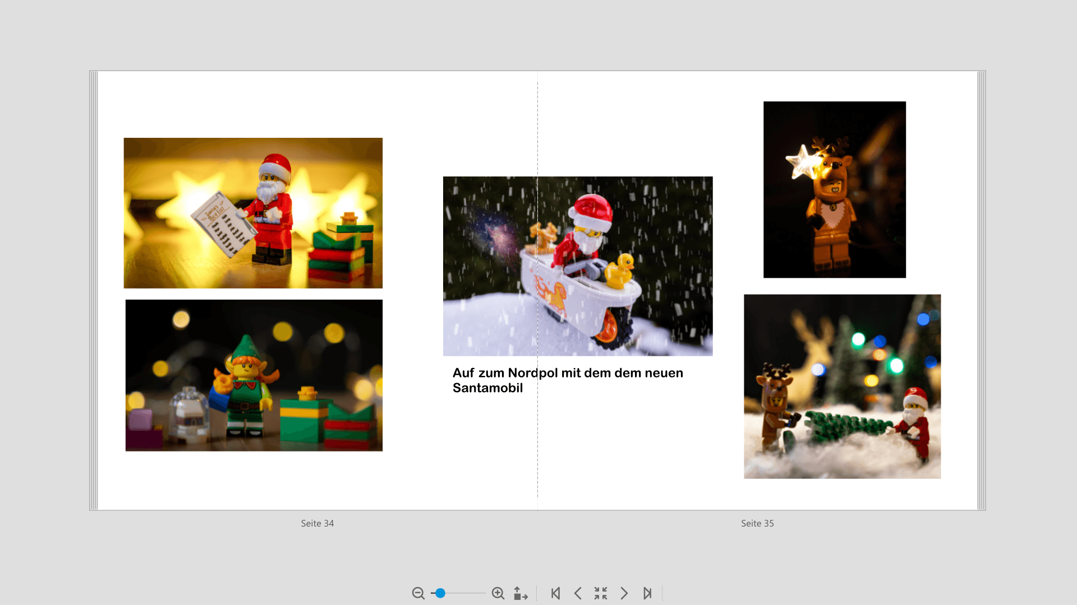Click the blue zoom slider handle
Image resolution: width=1077 pixels, height=605 pixels.
(x=440, y=593)
